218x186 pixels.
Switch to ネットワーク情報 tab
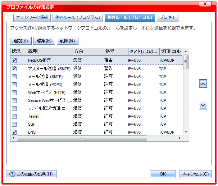(32, 17)
